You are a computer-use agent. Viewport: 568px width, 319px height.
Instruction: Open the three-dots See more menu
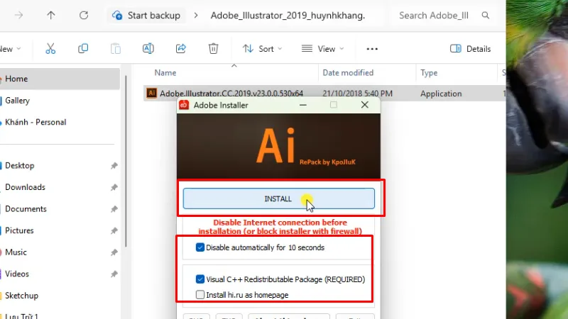(372, 49)
